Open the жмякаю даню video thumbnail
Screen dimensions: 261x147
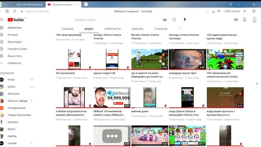click(150, 97)
